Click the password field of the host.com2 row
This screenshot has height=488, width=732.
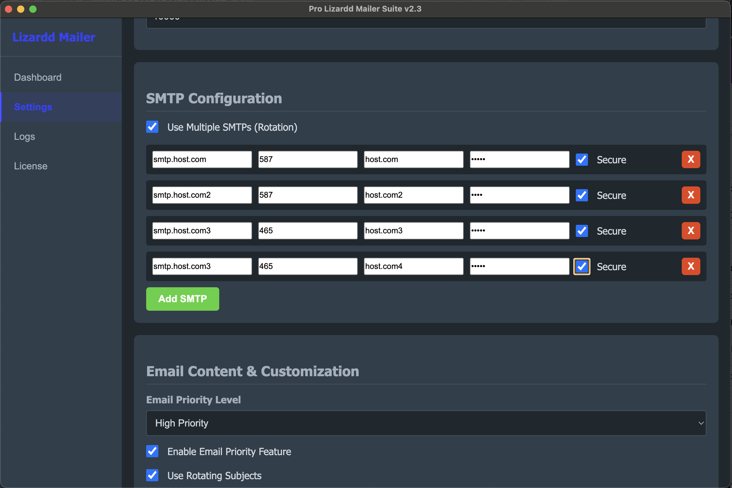coord(519,195)
